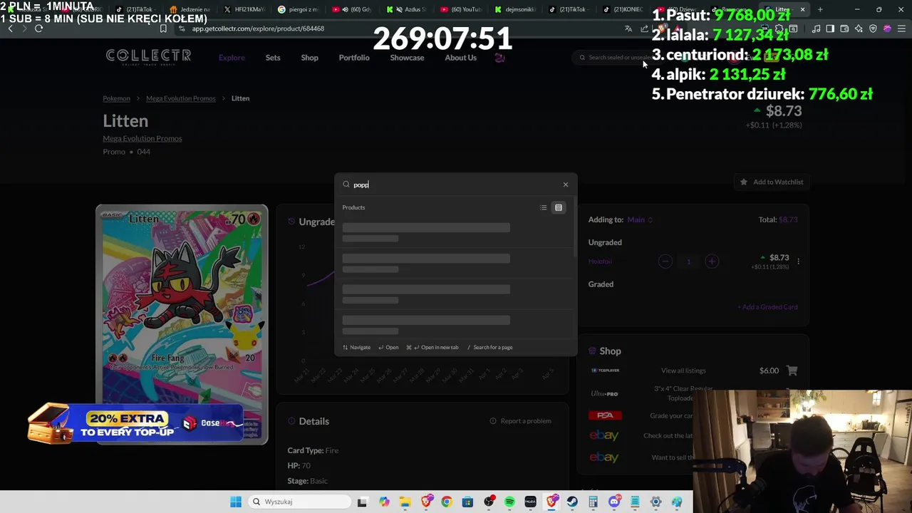Click the 20% Extra top-up banner
This screenshot has width=912, height=513.
pos(137,424)
